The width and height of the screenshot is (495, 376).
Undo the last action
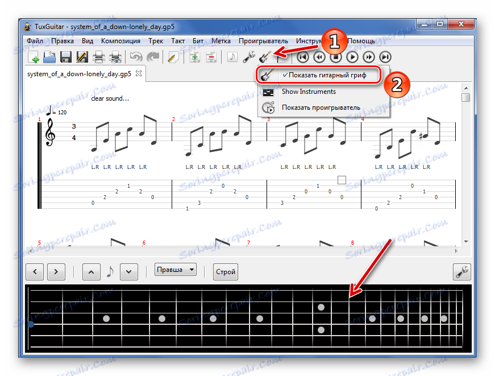(x=136, y=57)
